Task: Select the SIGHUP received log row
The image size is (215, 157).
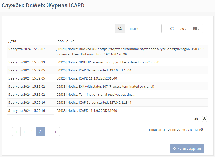Action: pyautogui.click(x=107, y=62)
